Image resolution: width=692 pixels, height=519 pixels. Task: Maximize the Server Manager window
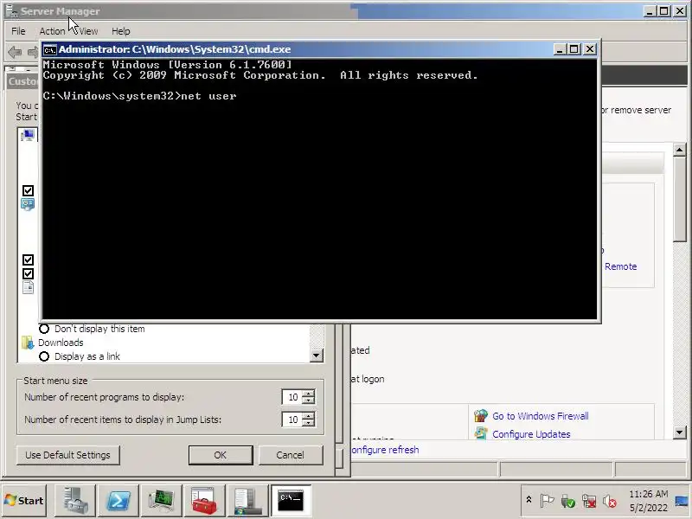[663, 11]
